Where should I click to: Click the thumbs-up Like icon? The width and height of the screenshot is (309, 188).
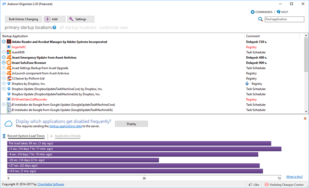250,184
